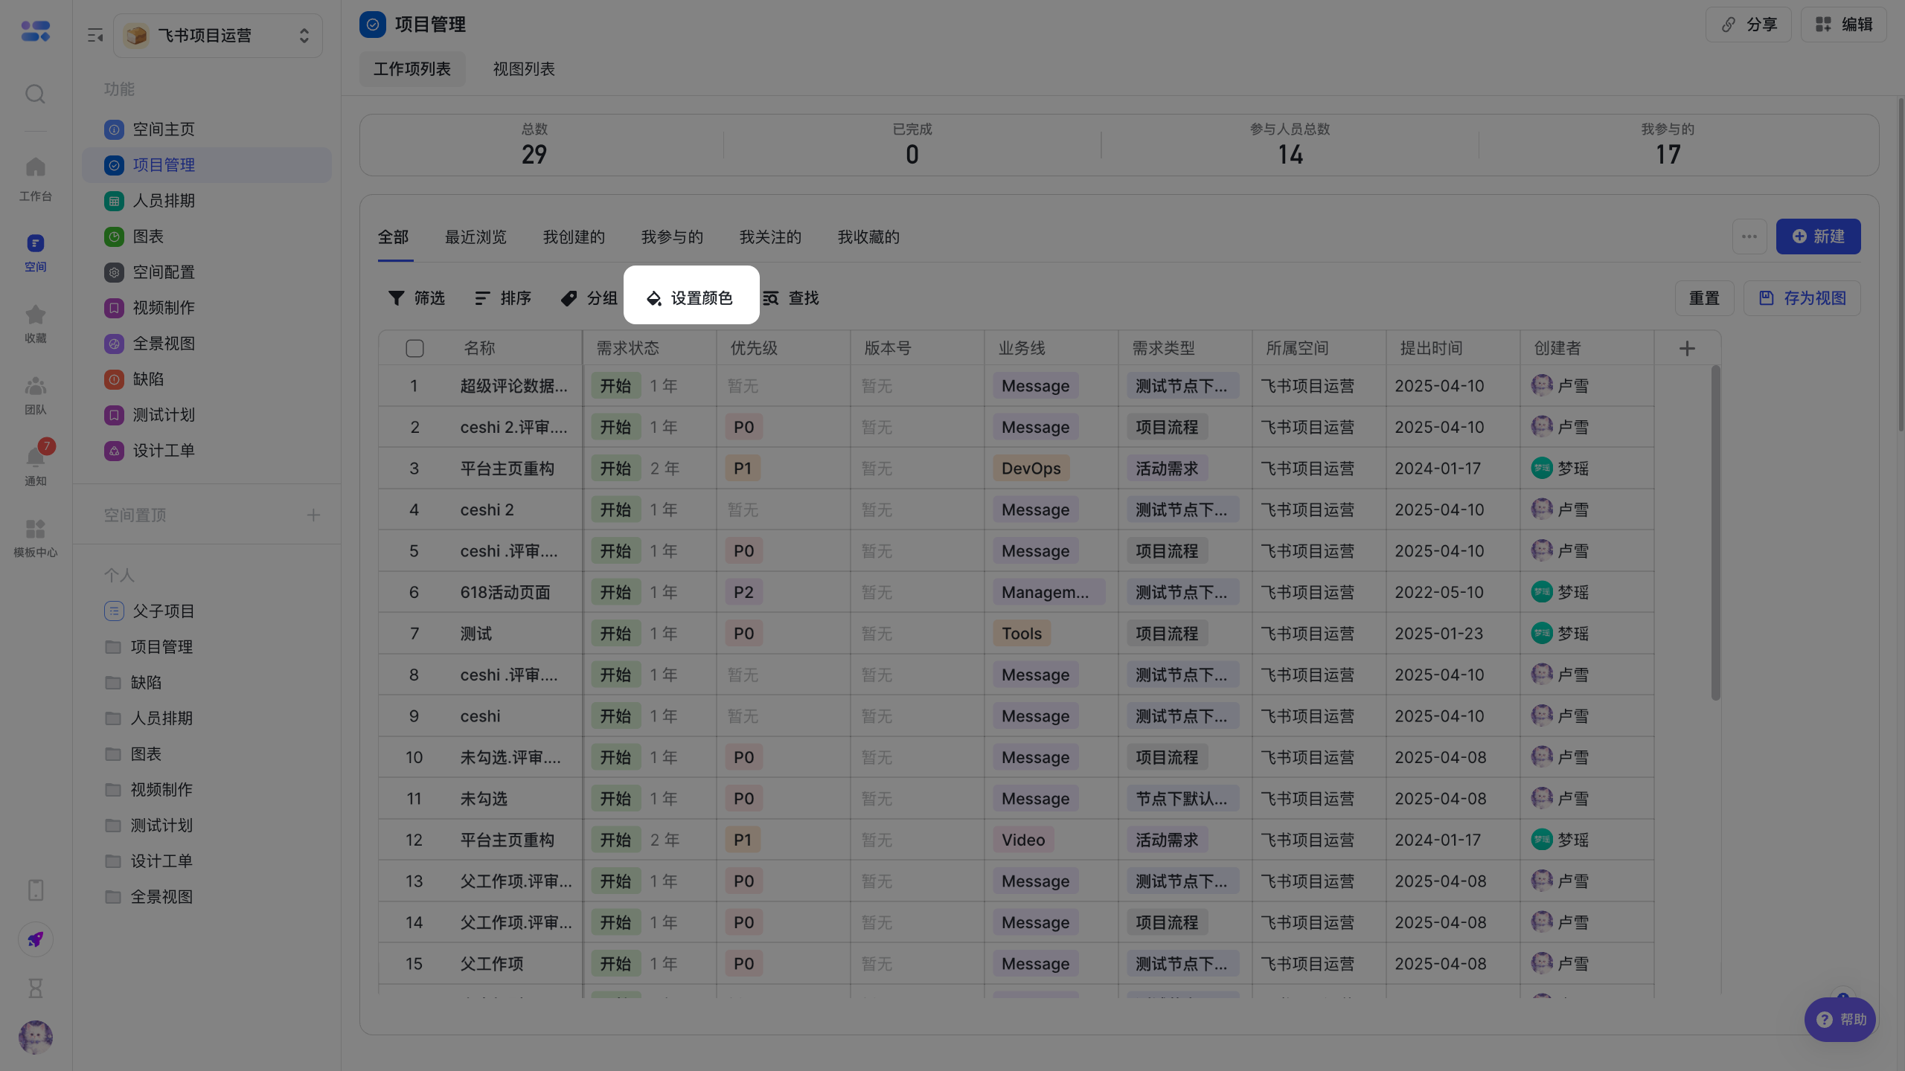Open the search icon in left rail
The width and height of the screenshot is (1905, 1071).
coord(35,94)
